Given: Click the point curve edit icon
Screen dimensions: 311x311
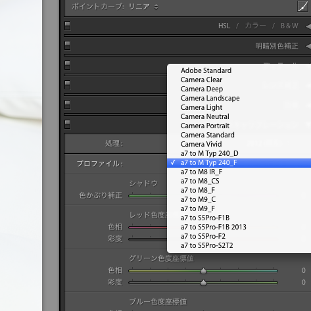Looking at the screenshot, I should point(302,6).
